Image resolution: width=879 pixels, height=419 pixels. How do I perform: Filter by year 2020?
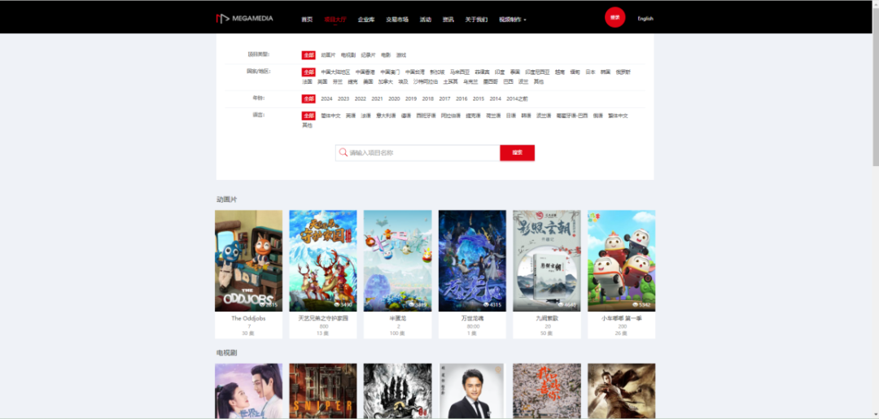394,98
